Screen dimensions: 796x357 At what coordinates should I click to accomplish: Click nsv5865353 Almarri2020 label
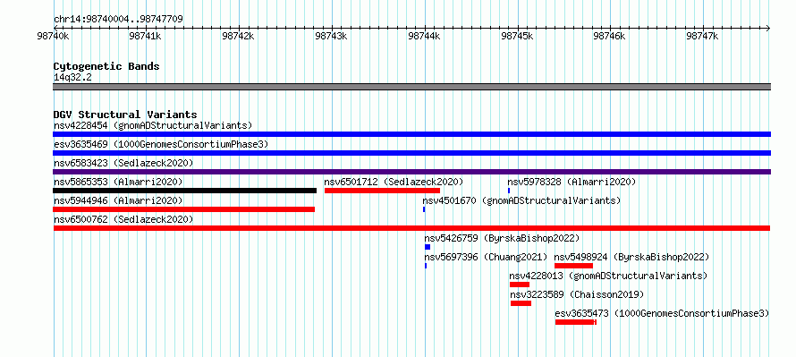(x=118, y=182)
